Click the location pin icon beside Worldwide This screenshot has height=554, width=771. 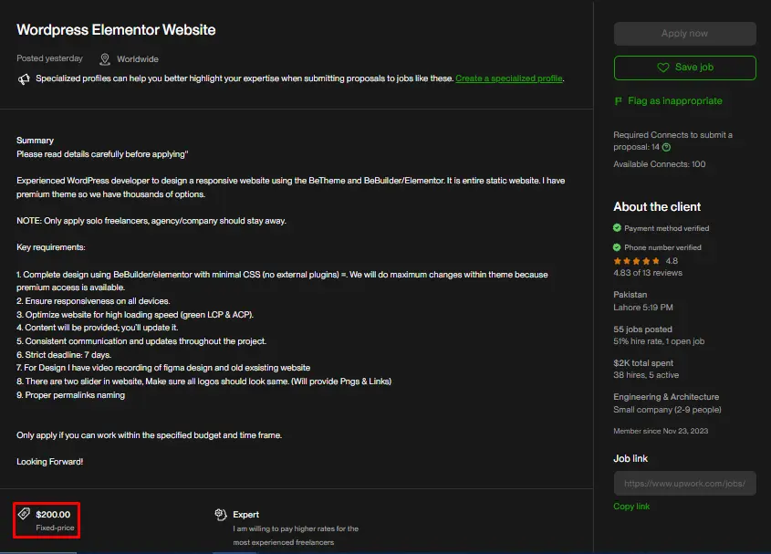105,59
